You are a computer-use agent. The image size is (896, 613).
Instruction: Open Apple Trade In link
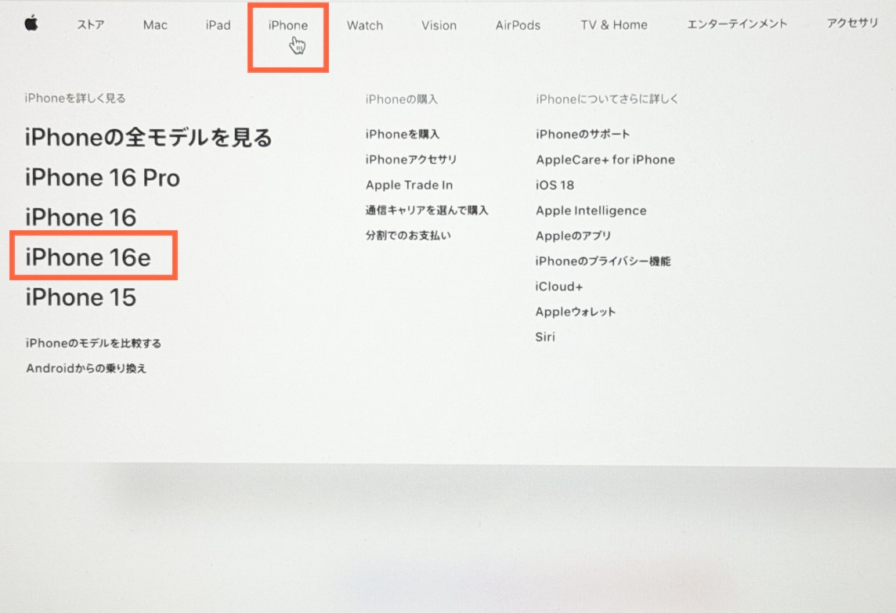409,185
